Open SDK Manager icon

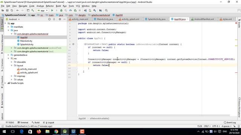[x=95, y=10]
